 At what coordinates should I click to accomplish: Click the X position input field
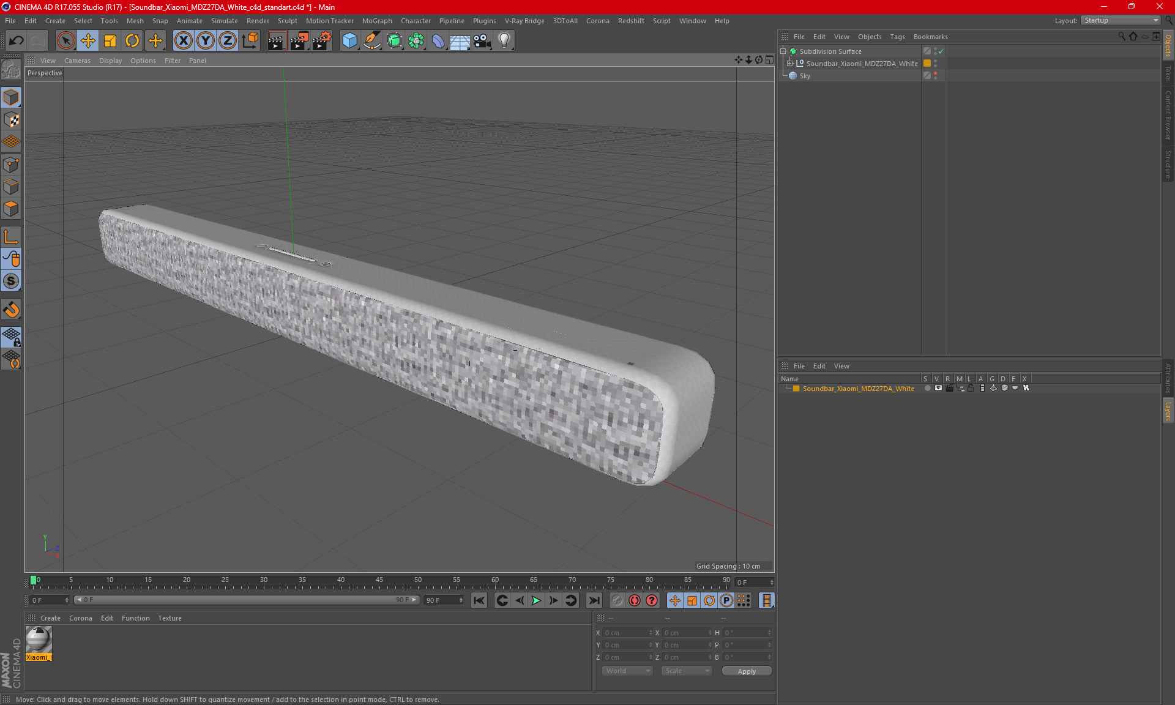pyautogui.click(x=627, y=633)
